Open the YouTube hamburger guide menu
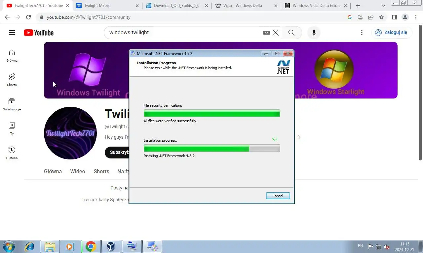The image size is (423, 253). (12, 32)
